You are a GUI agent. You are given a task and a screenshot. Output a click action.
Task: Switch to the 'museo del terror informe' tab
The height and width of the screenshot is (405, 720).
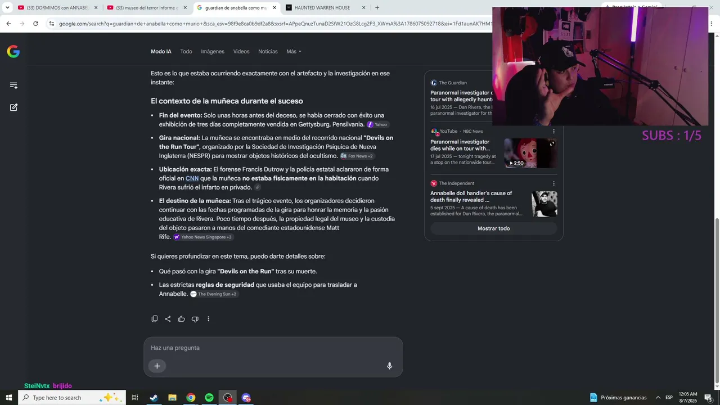[x=147, y=8]
